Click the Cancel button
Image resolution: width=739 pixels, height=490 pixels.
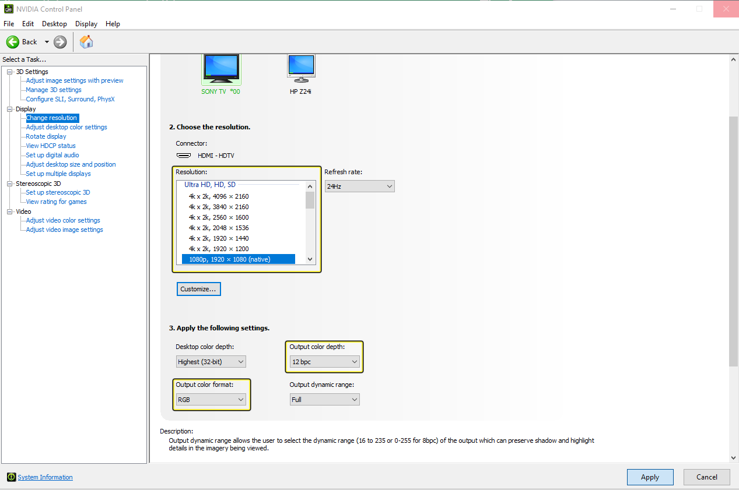point(707,477)
